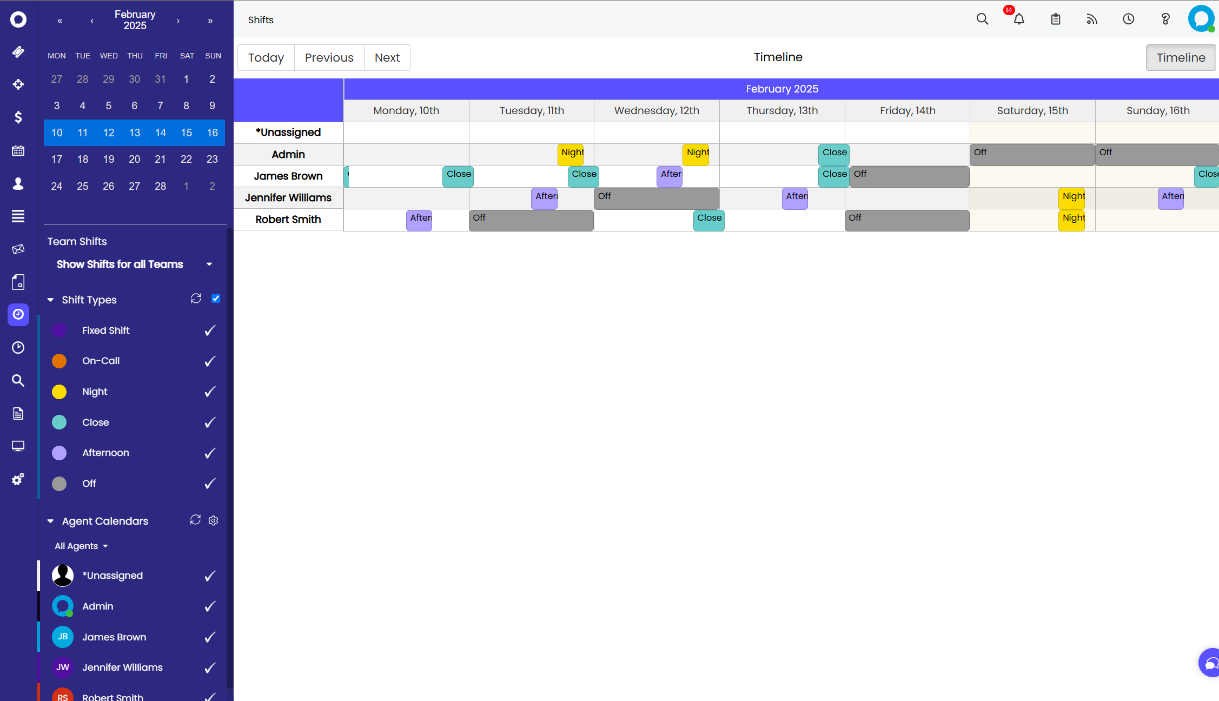Refresh the Shift Types list
1219x701 pixels.
pyautogui.click(x=196, y=299)
